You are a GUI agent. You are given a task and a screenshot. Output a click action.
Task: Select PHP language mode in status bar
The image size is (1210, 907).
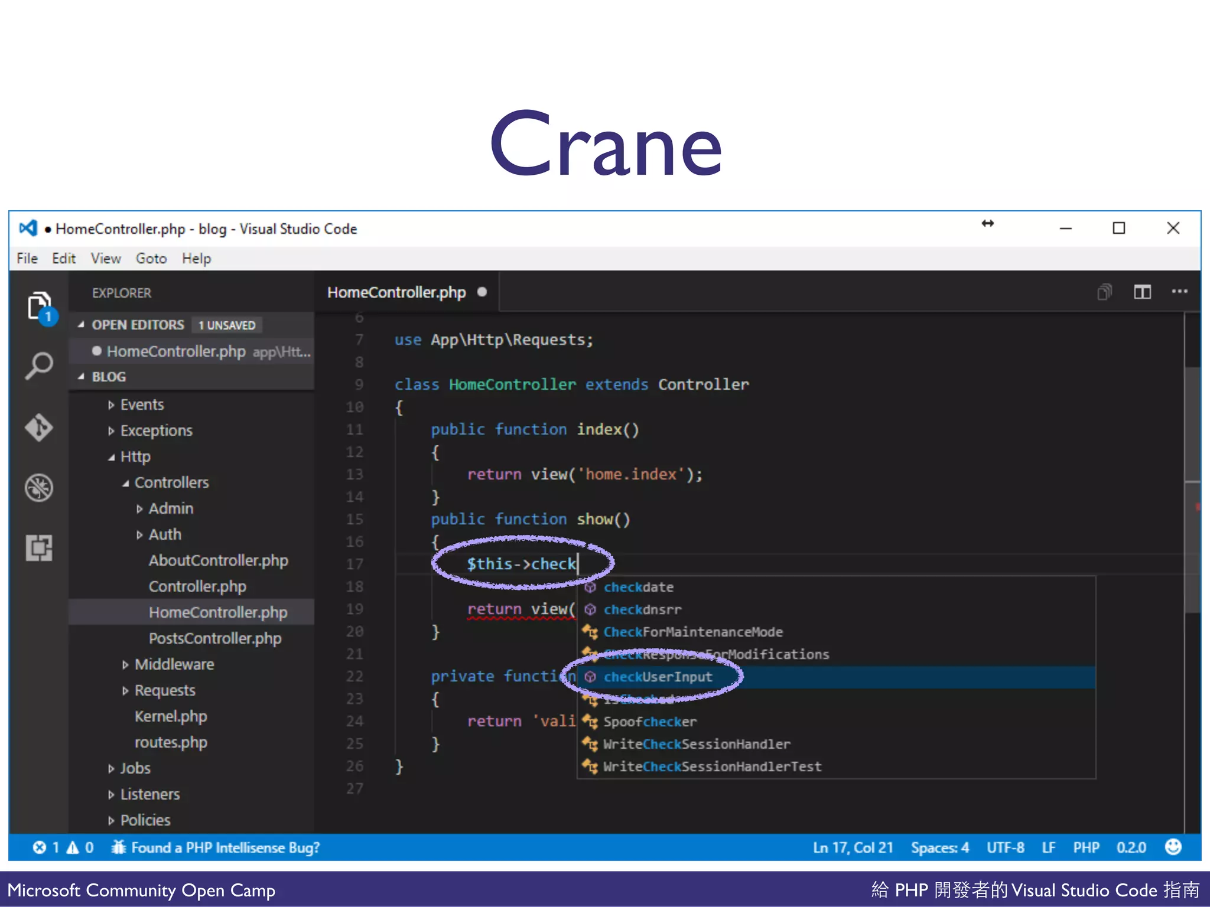pyautogui.click(x=1086, y=847)
